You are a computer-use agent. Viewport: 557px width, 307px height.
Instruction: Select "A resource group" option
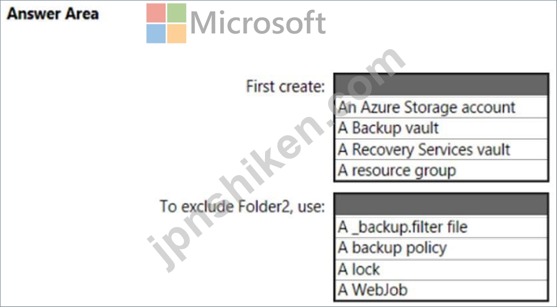(x=397, y=171)
